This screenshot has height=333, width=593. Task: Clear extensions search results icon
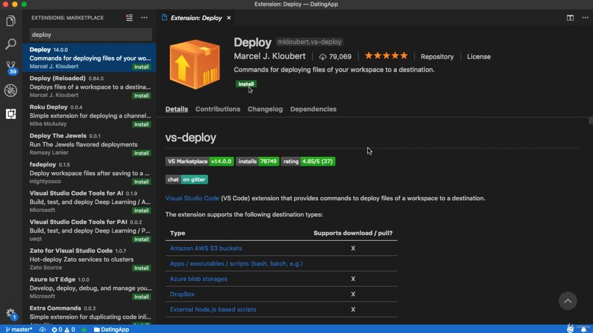pyautogui.click(x=129, y=18)
